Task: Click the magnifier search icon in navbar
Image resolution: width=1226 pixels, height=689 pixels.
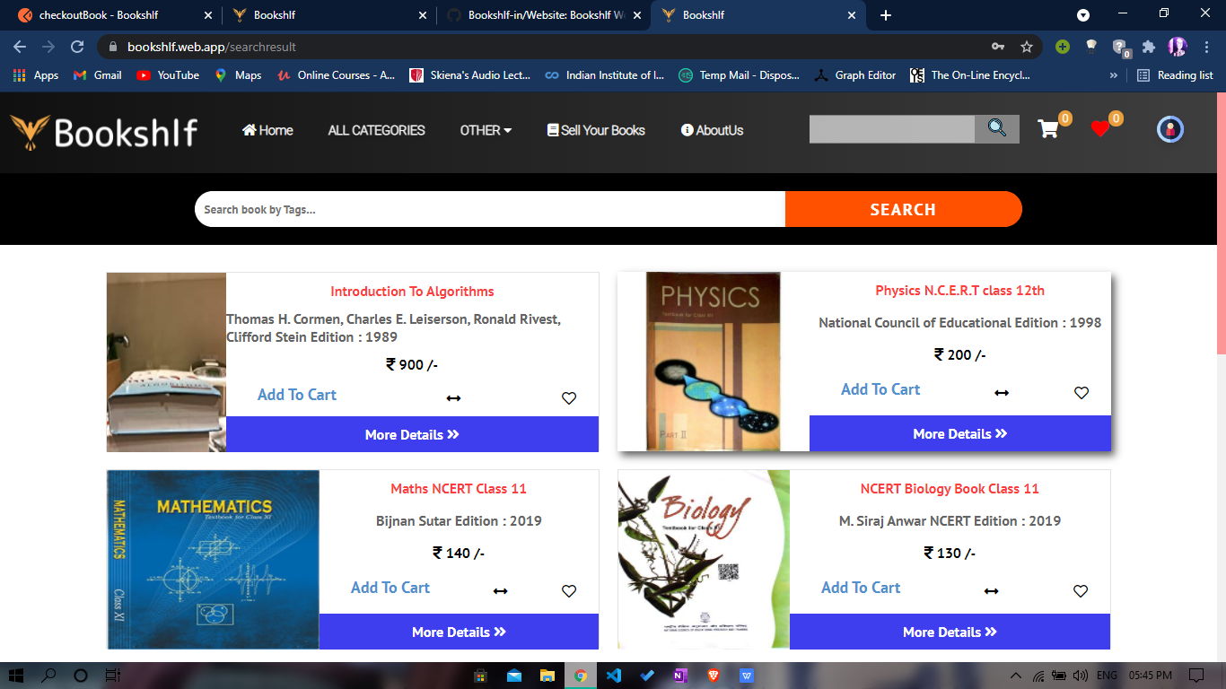Action: pyautogui.click(x=997, y=128)
